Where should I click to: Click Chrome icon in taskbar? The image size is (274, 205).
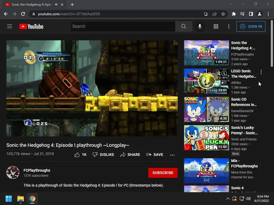[x=32, y=199]
